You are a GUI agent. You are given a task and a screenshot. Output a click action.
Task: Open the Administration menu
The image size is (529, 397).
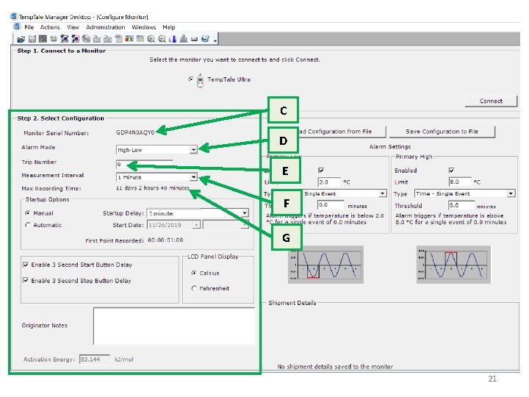point(105,27)
